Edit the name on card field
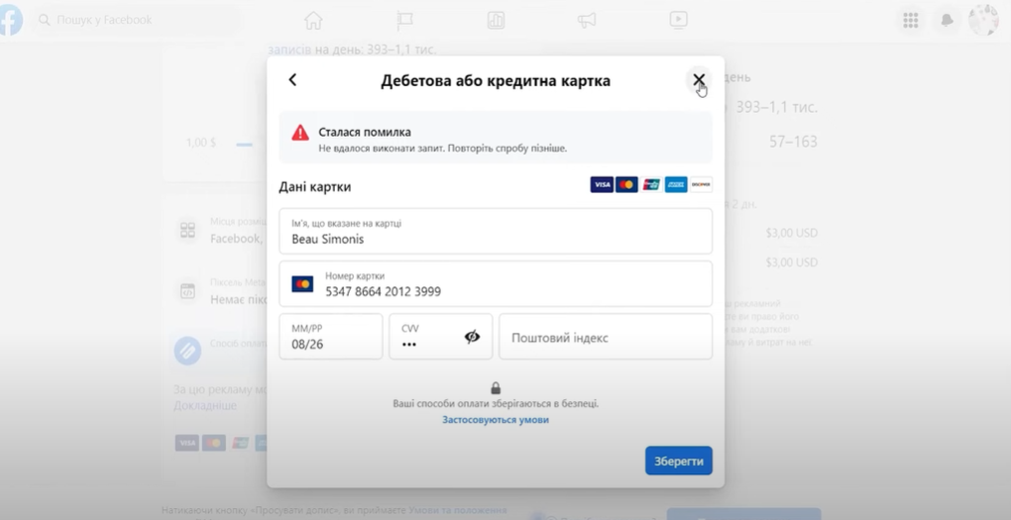 496,232
